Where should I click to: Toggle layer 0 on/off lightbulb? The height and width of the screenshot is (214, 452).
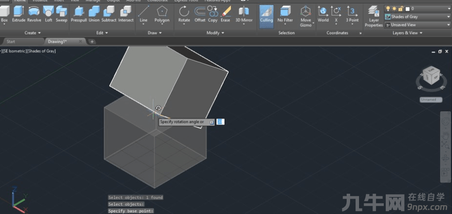coord(388,9)
